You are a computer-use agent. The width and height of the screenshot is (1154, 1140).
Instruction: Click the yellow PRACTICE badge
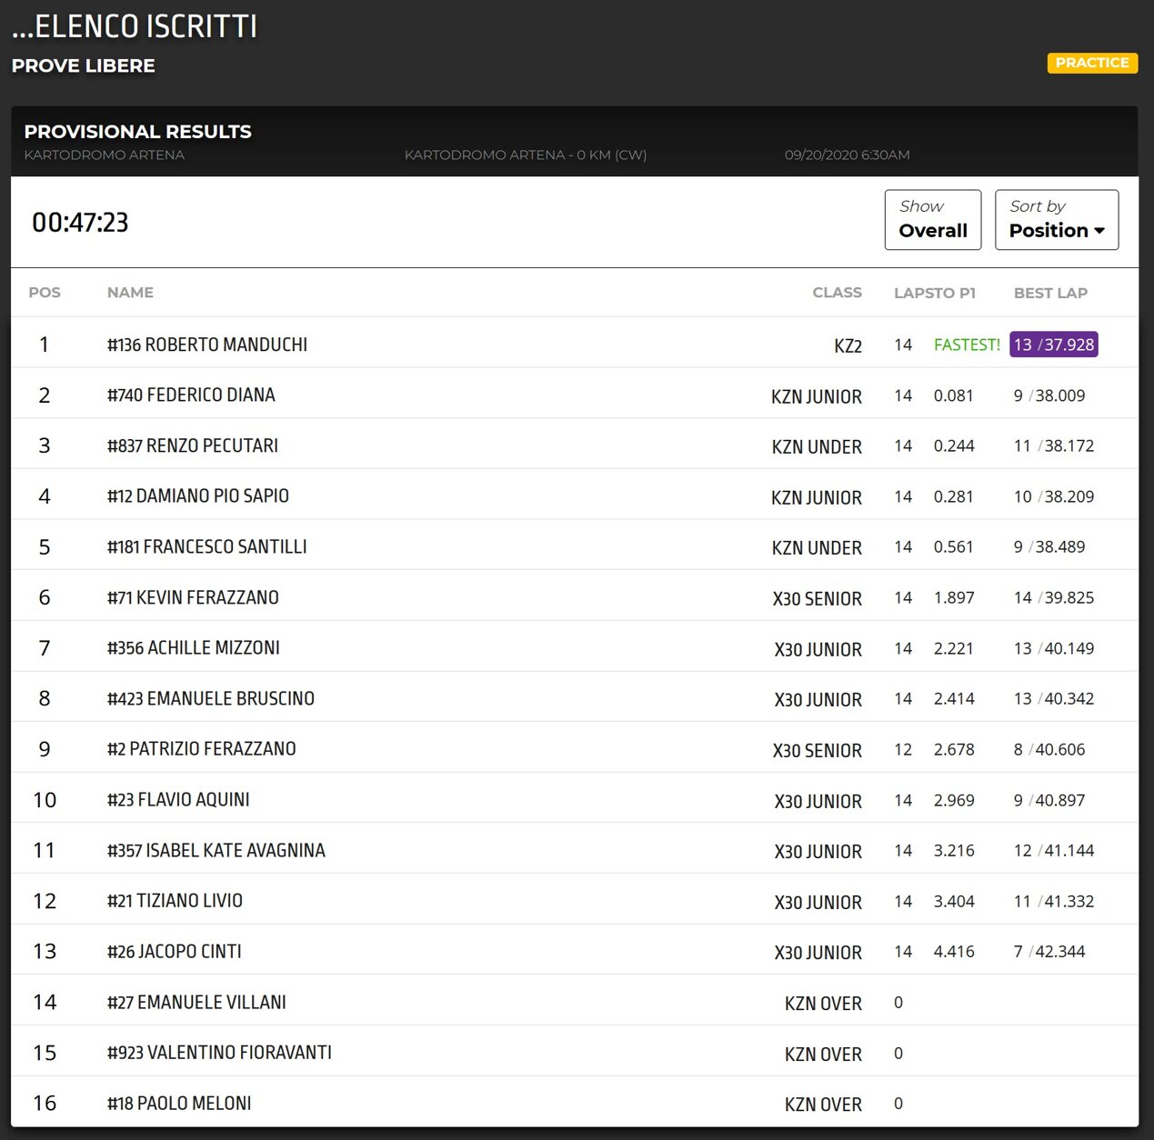(x=1091, y=63)
